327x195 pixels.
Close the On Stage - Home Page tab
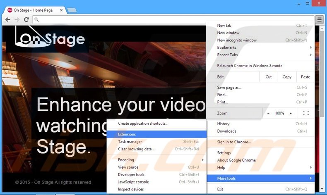coord(61,10)
